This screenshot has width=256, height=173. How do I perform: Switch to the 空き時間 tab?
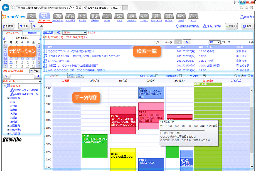tap(32, 33)
